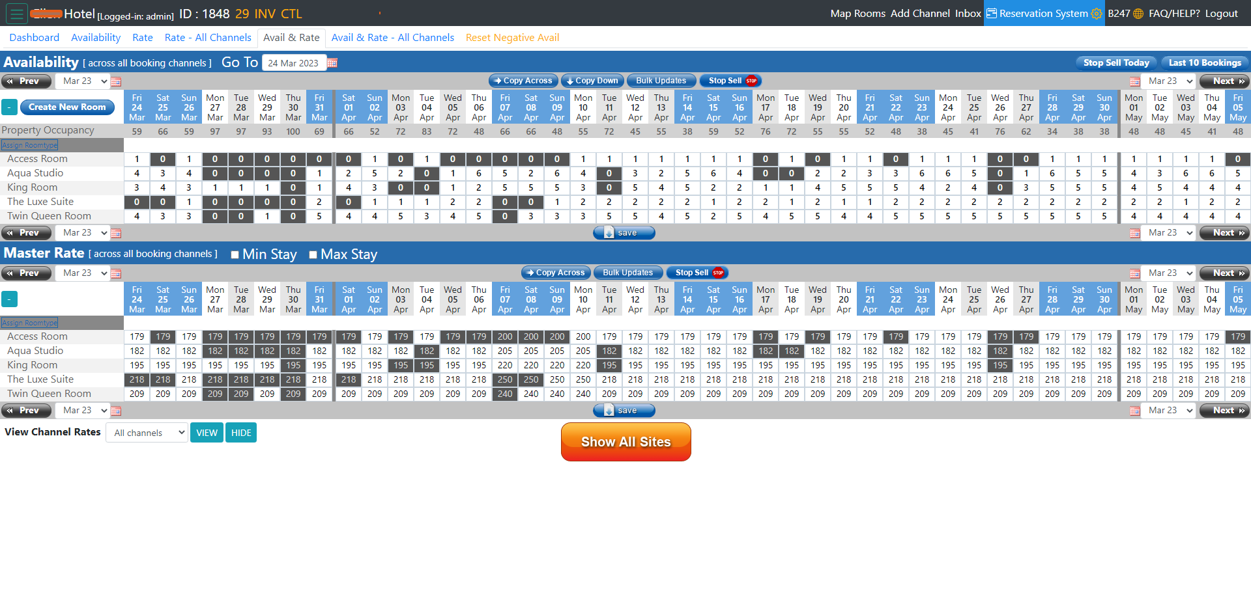Image resolution: width=1251 pixels, height=600 pixels.
Task: Open Bulk Updates in the Master Rate toolbar
Action: pos(628,273)
